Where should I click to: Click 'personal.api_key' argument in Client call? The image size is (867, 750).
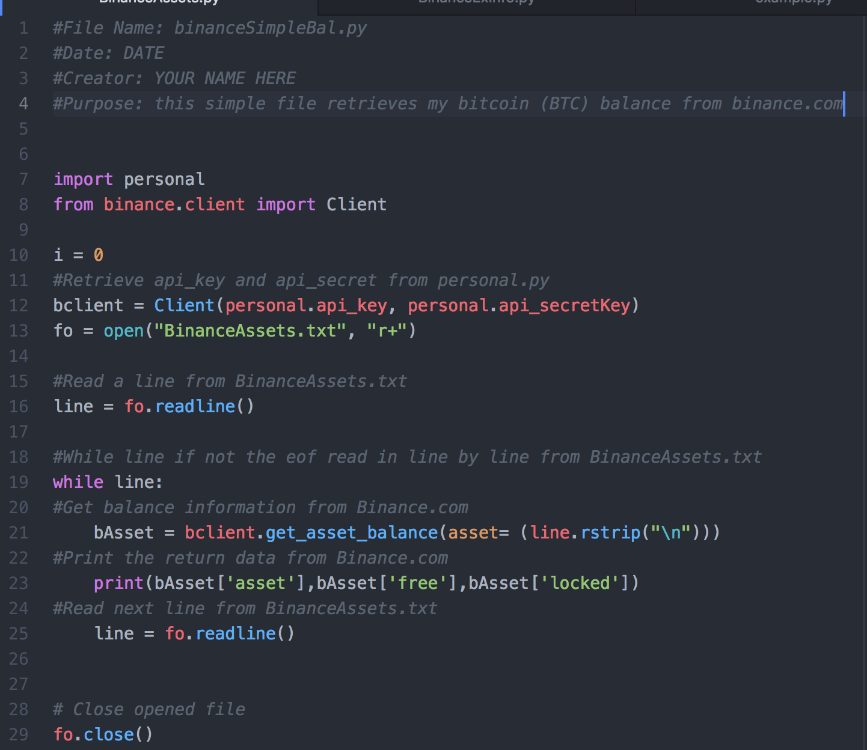pos(306,306)
